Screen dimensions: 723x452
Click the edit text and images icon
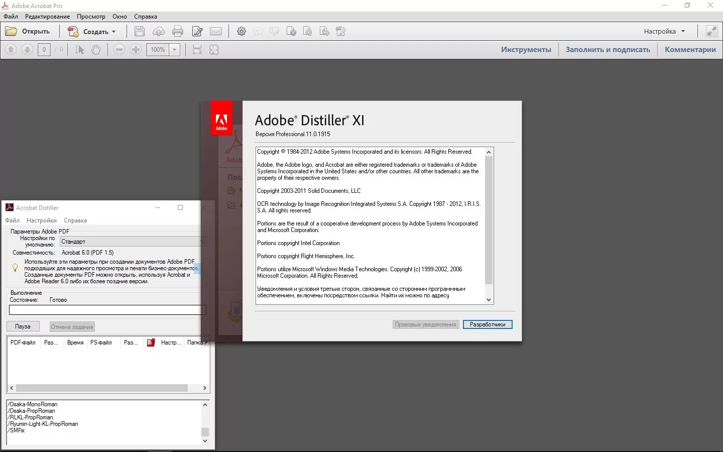point(341,31)
